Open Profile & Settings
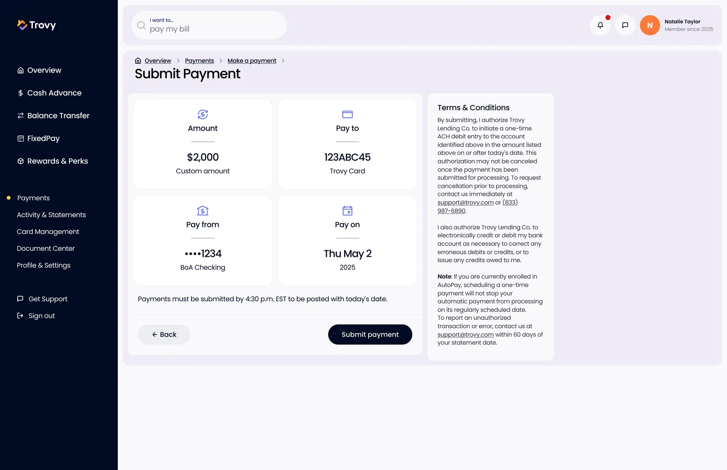This screenshot has width=727, height=470. 44,265
